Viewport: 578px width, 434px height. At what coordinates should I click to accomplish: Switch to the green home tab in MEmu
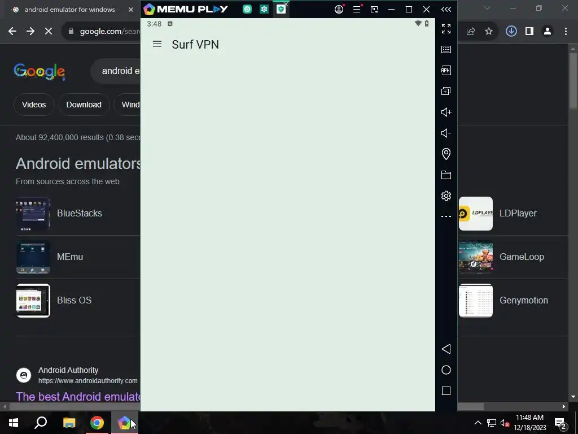point(247,9)
